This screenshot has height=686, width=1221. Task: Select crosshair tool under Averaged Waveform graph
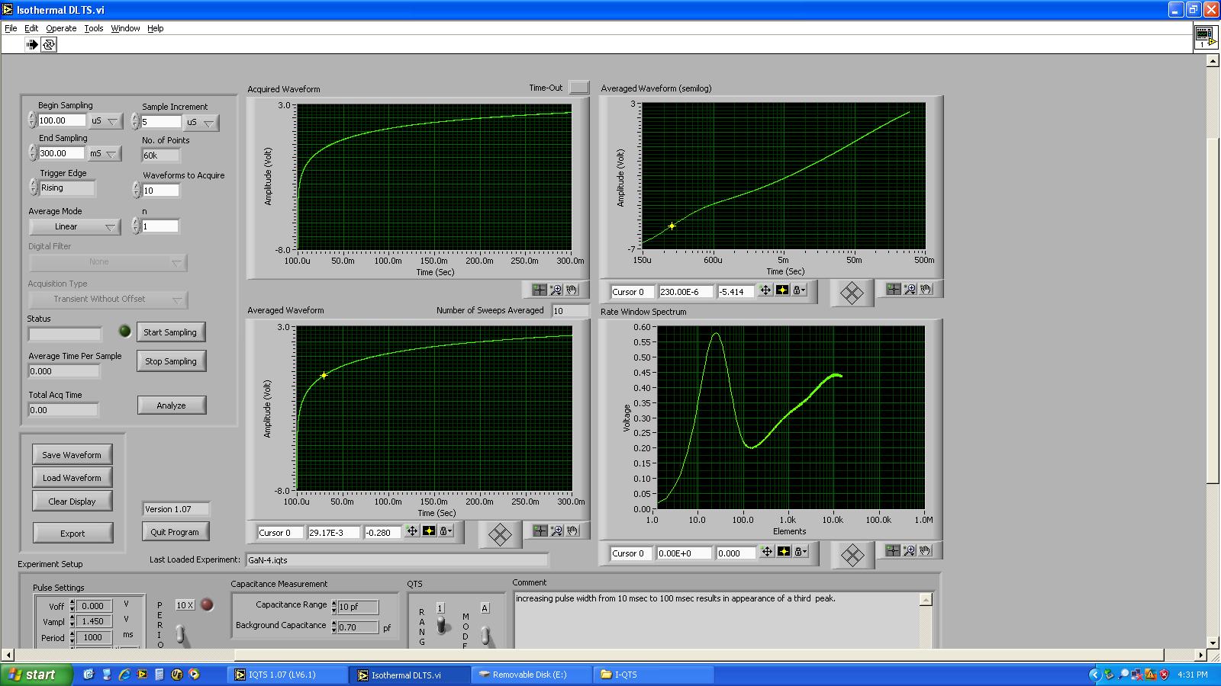(x=540, y=531)
